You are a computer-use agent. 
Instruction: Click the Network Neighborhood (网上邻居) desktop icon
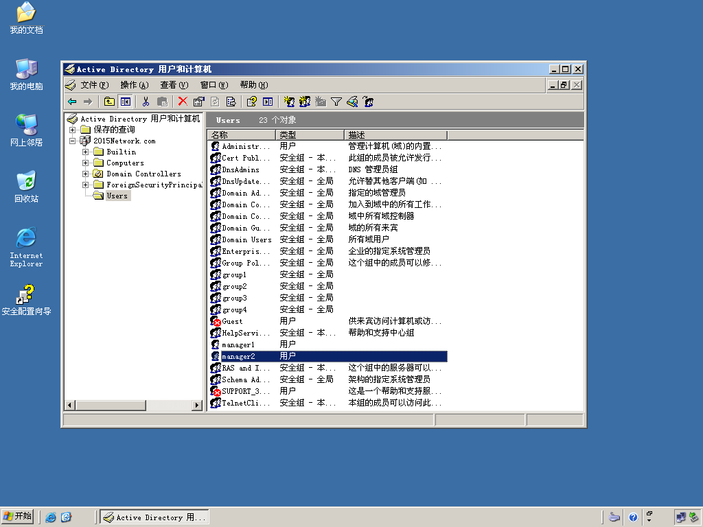coord(27,130)
